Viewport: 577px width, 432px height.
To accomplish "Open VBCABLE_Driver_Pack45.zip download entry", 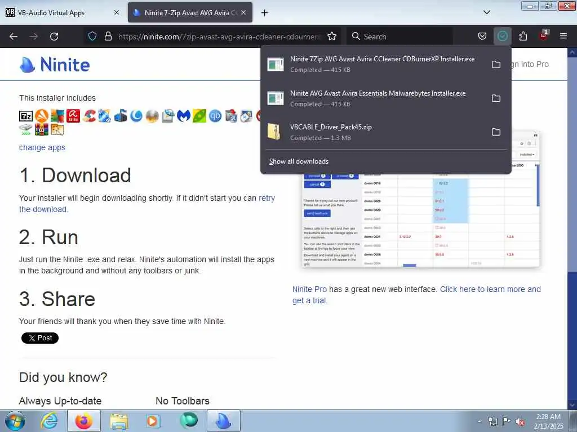I will (375, 132).
